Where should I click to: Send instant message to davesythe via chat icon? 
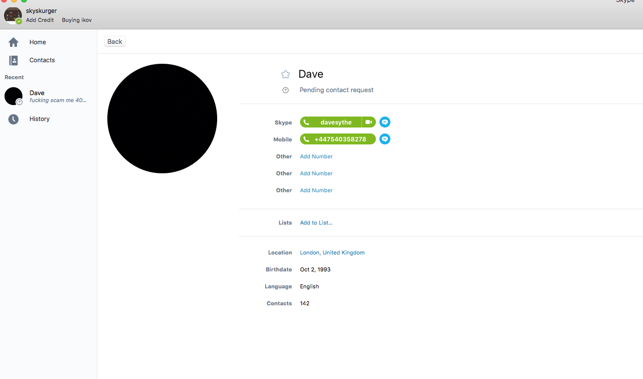[385, 122]
